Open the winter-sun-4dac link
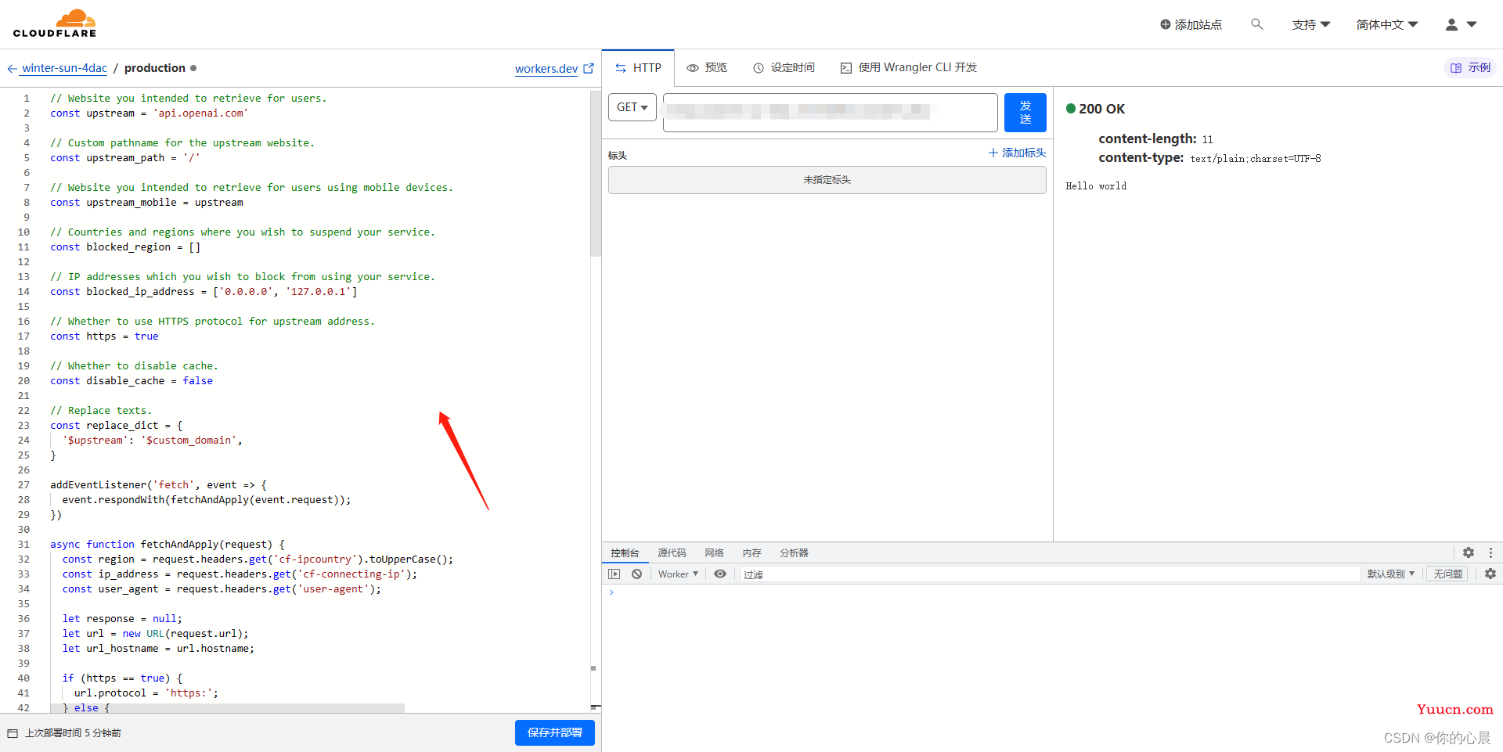The width and height of the screenshot is (1503, 752). (x=64, y=68)
